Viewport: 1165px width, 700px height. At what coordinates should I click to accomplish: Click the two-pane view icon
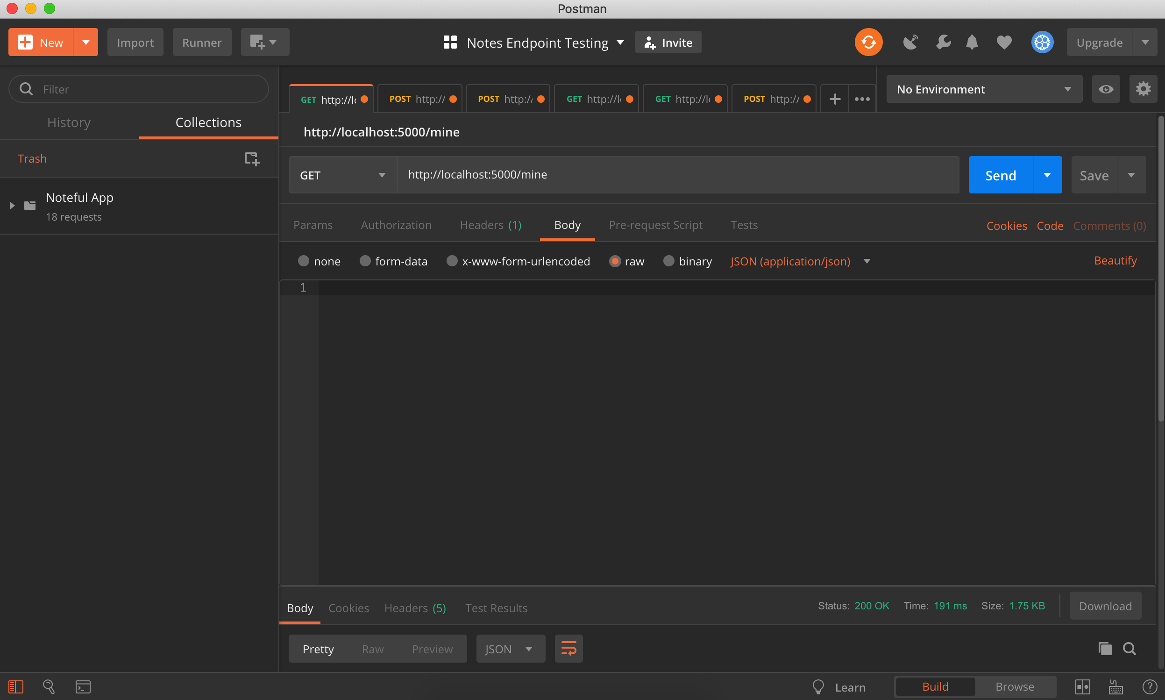point(1082,686)
